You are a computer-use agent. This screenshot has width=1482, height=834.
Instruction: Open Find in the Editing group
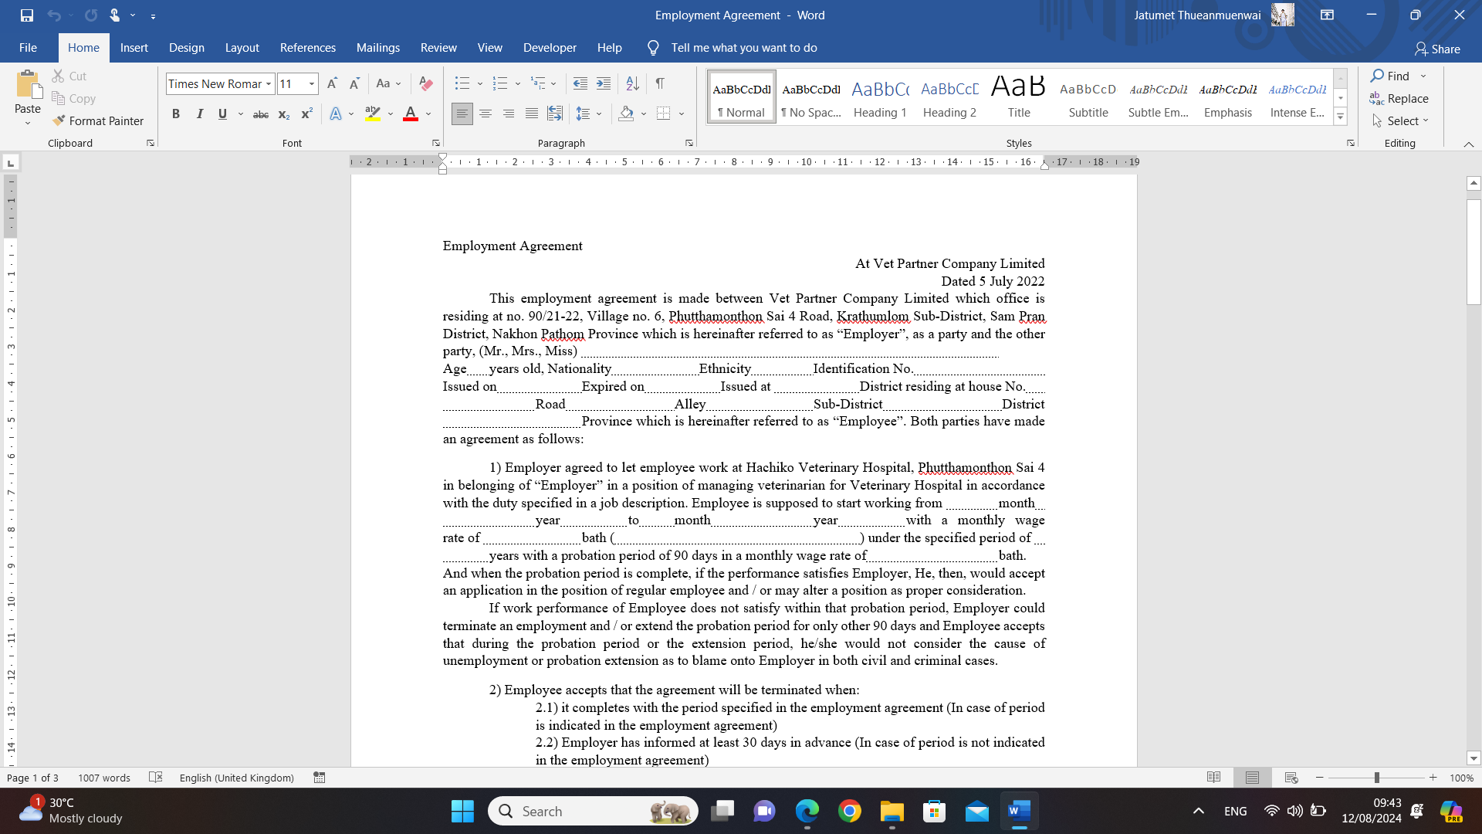tap(1391, 76)
